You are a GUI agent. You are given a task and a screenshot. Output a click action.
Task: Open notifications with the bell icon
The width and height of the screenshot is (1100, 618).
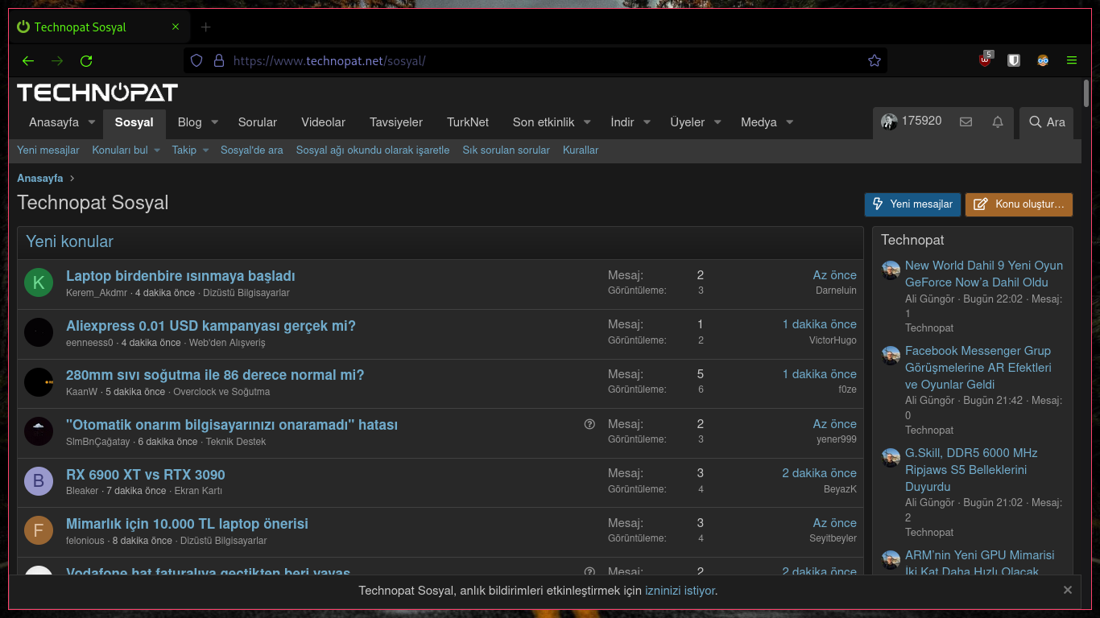tap(997, 122)
